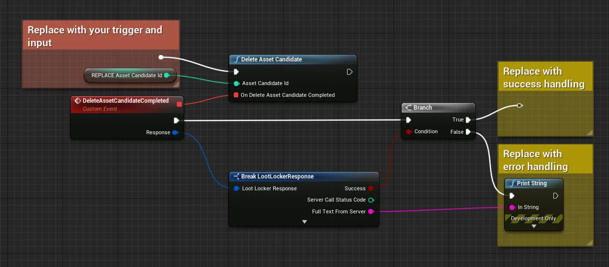The image size is (609, 267).
Task: Click the Full Text From Server pin
Action: pyautogui.click(x=371, y=211)
